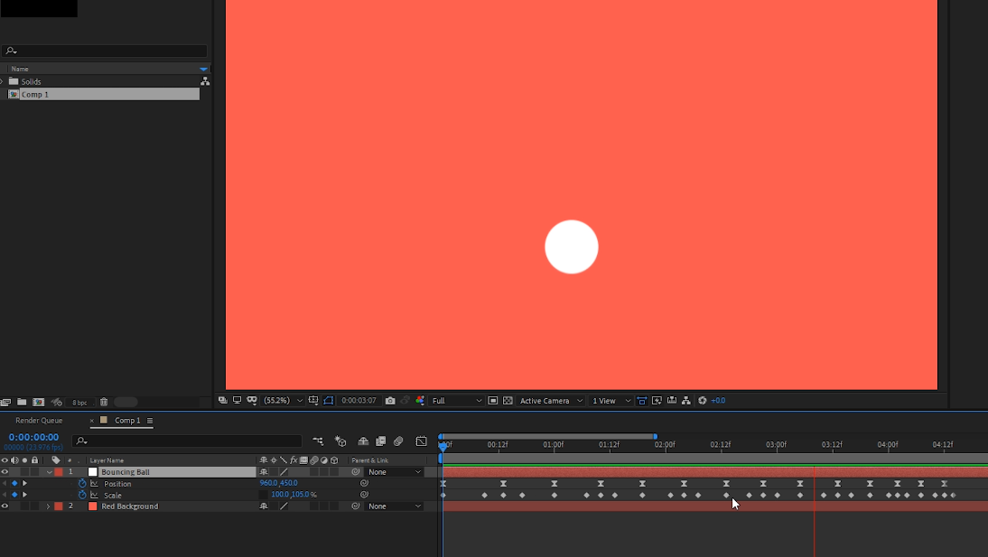Viewport: 988px width, 557px height.
Task: Select the Red Background layer name
Action: click(x=130, y=506)
